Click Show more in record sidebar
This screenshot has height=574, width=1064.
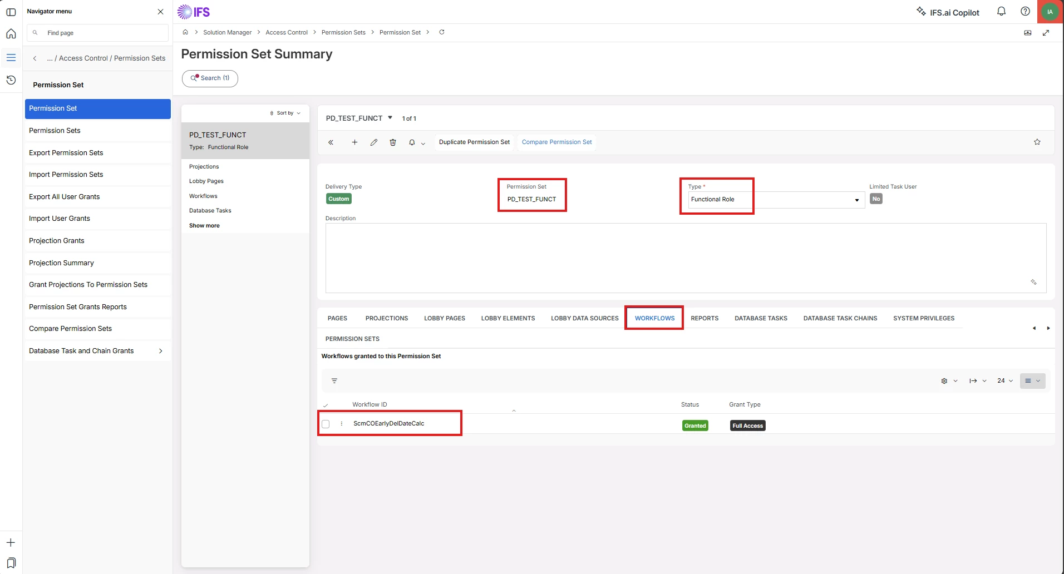click(x=204, y=226)
